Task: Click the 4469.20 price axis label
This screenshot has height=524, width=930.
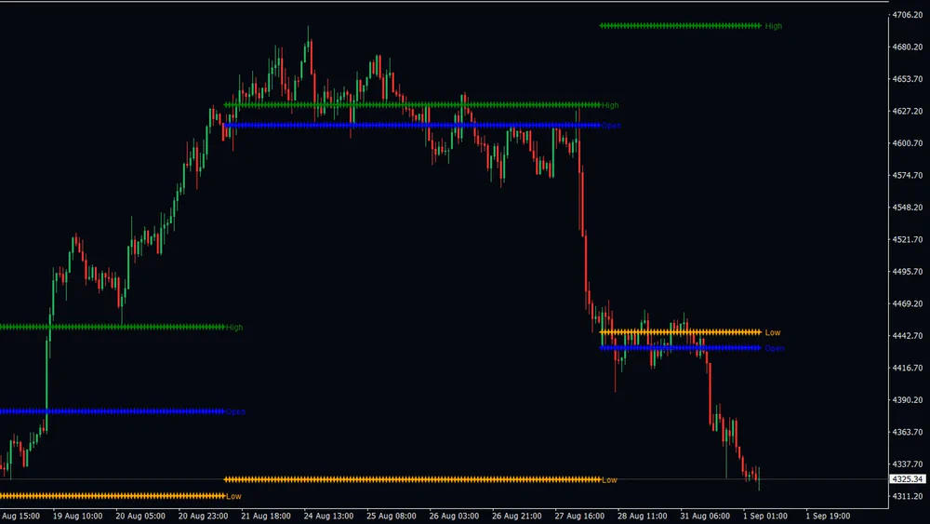Action: (908, 303)
